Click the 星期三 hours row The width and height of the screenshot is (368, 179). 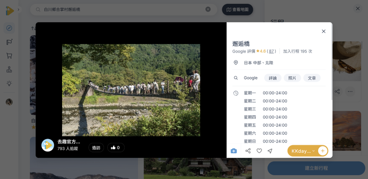[265, 109]
